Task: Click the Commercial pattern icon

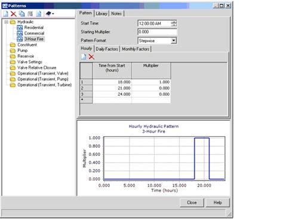Action: (x=20, y=33)
